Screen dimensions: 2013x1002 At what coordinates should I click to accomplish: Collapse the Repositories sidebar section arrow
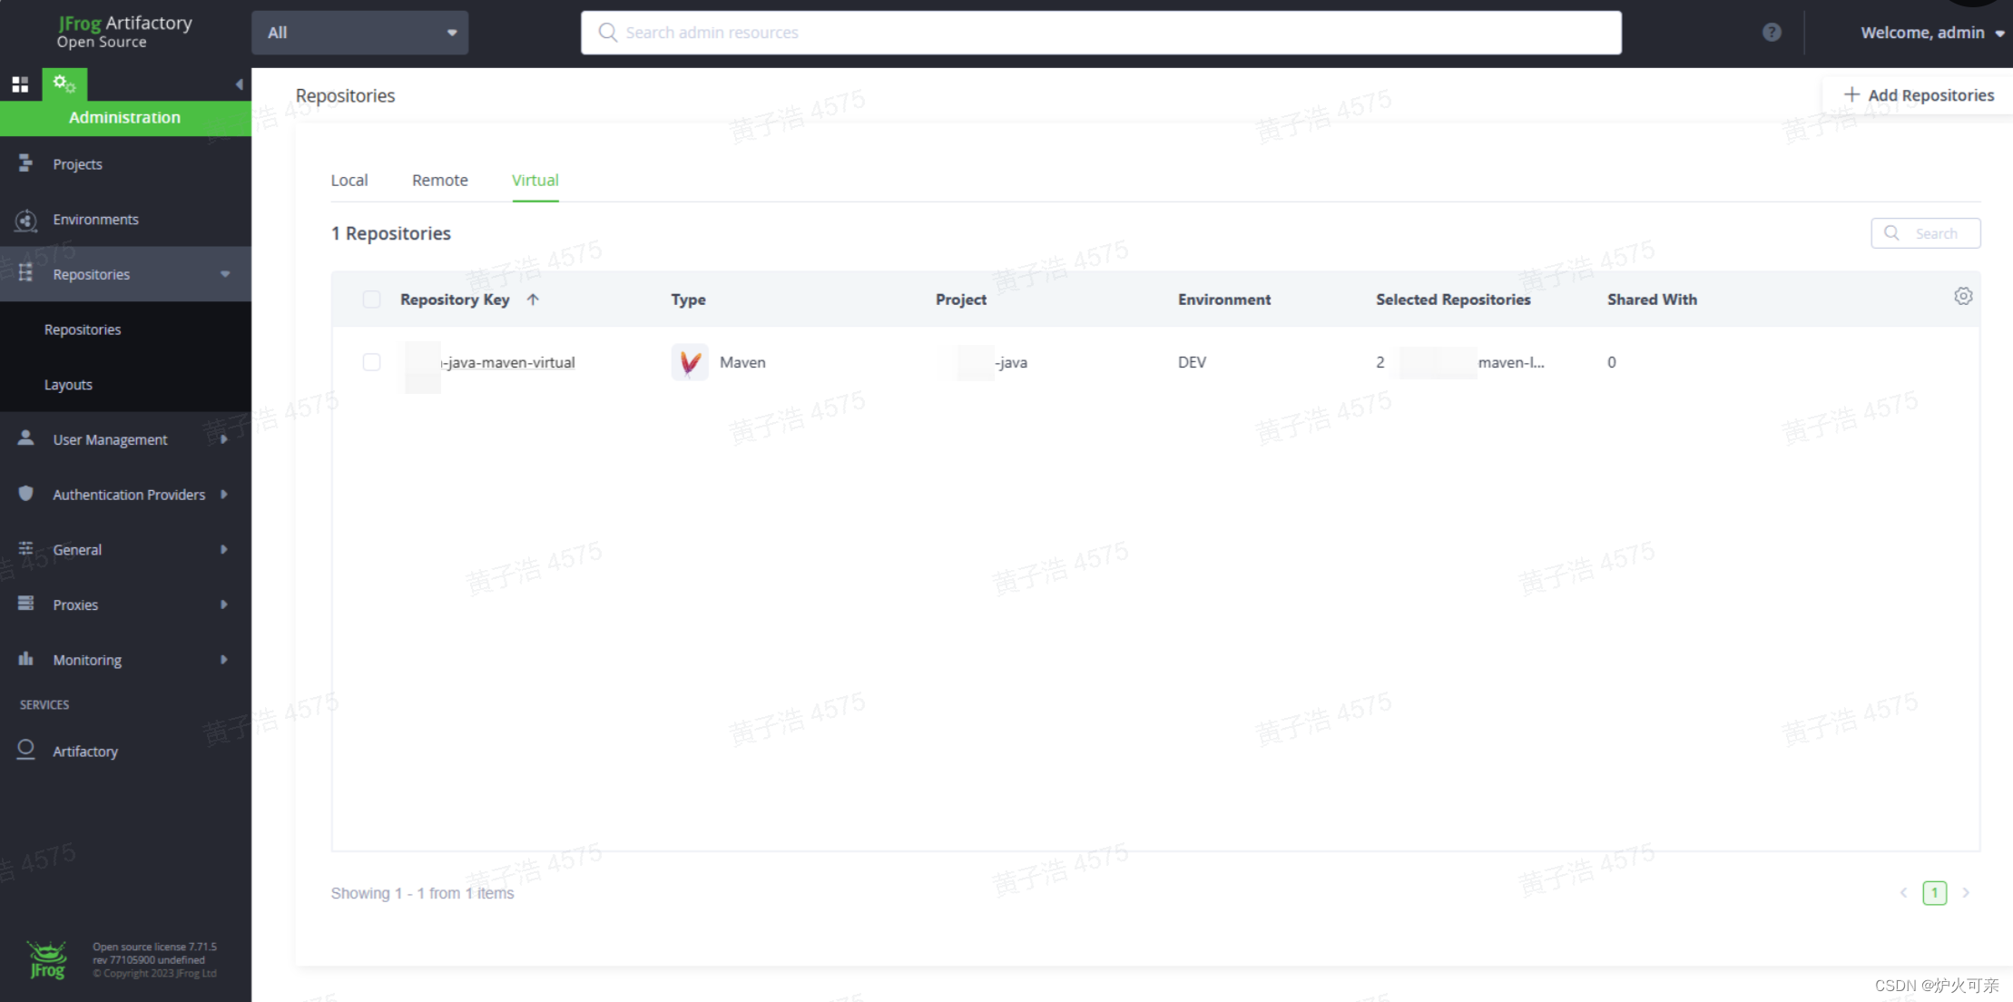pos(225,274)
